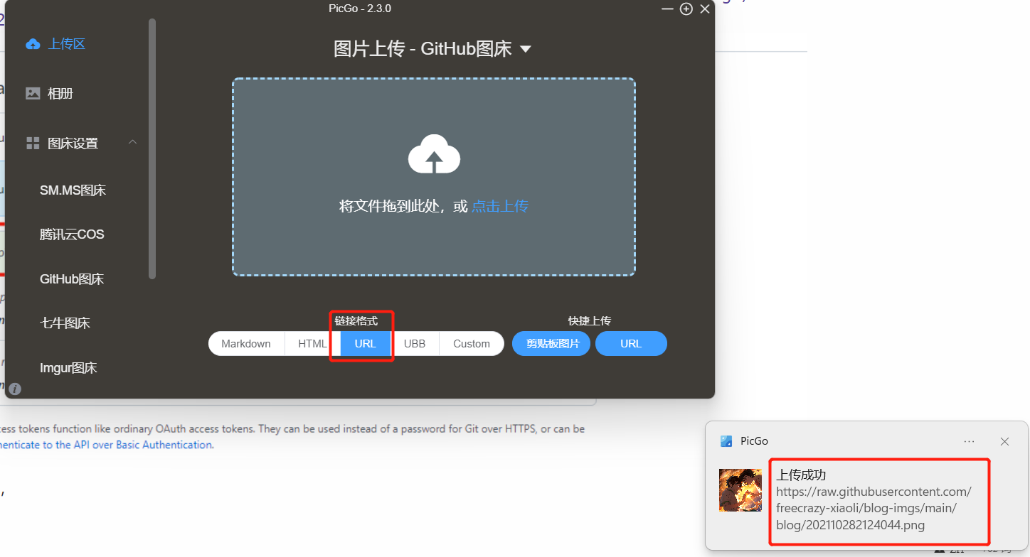Click the info icon at bottom-left

click(x=15, y=389)
